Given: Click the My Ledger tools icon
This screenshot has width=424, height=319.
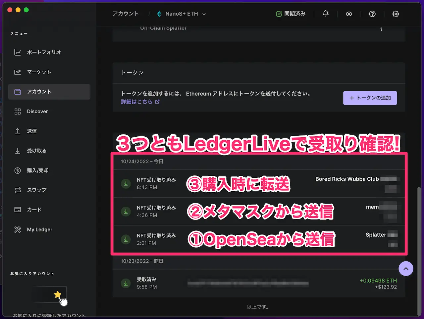Looking at the screenshot, I should [x=18, y=229].
